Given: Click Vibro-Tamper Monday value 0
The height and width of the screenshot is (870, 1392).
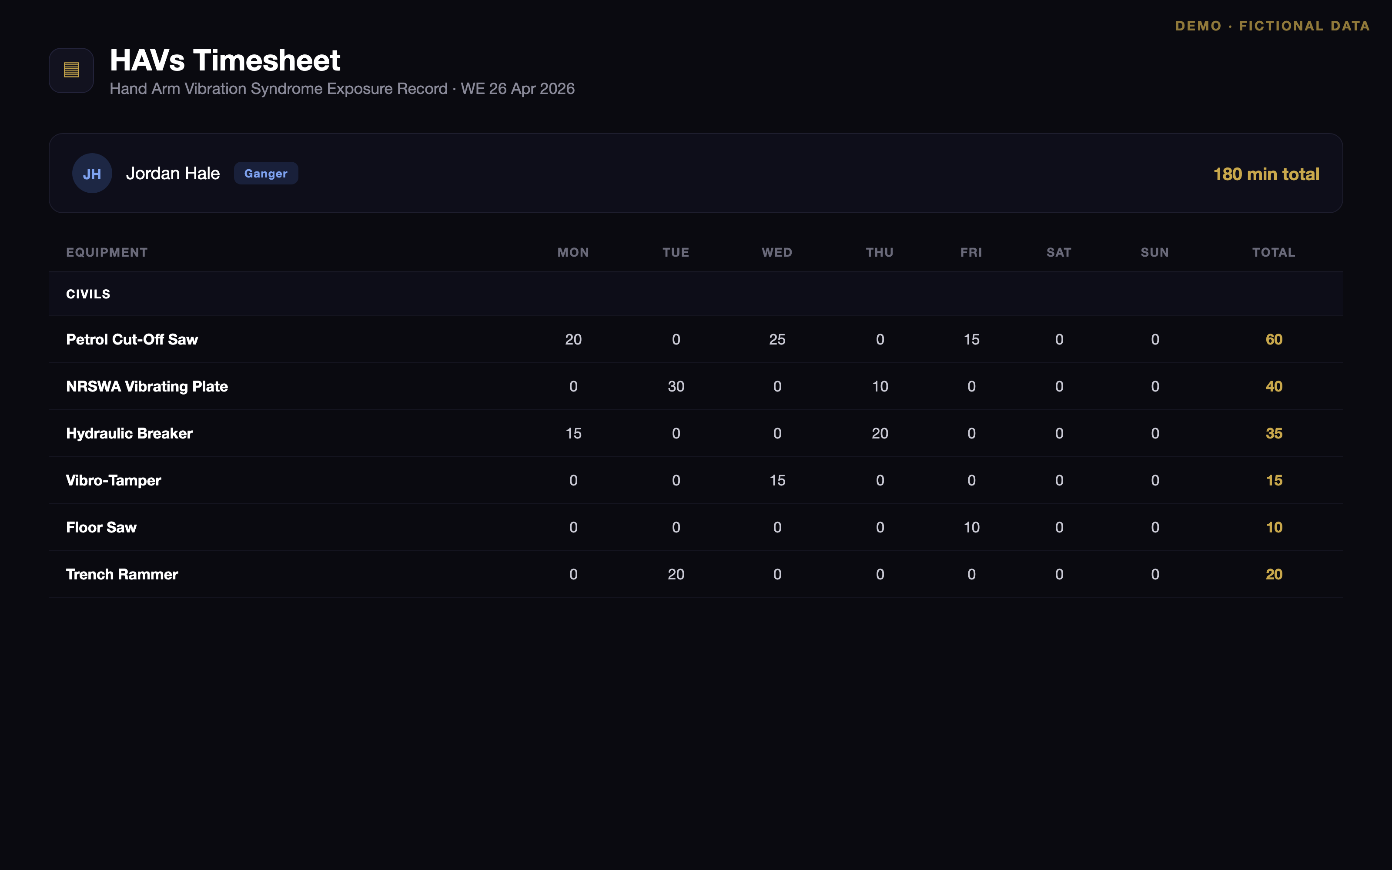Looking at the screenshot, I should 573,480.
